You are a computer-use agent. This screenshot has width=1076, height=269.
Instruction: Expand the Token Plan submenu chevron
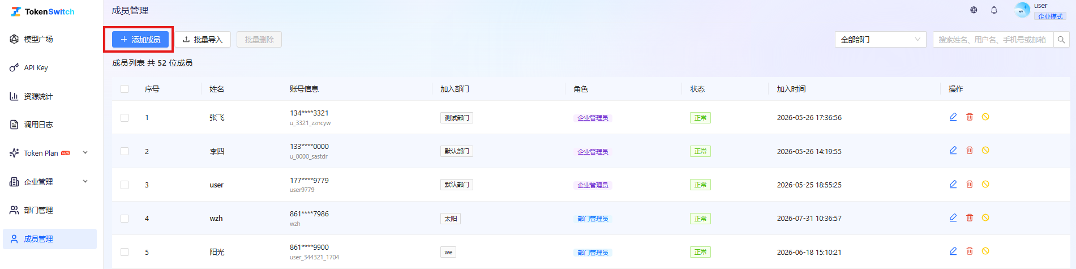pos(85,152)
